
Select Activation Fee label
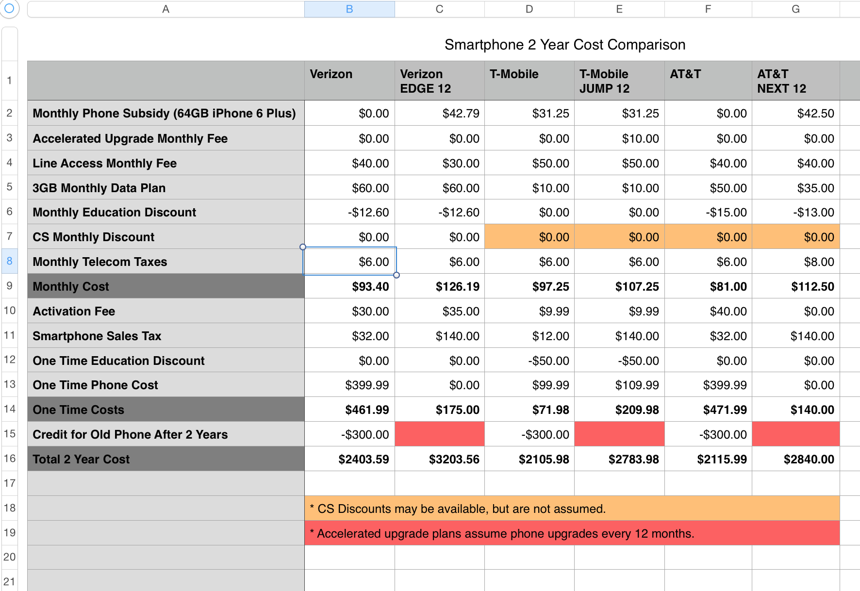coord(166,311)
